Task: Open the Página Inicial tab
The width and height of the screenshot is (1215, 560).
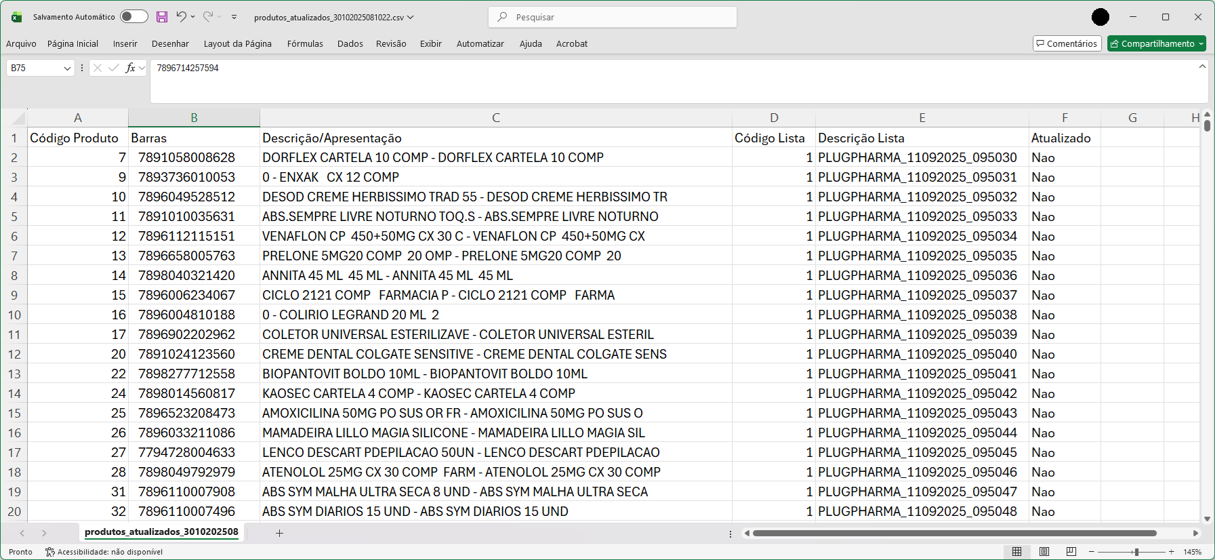Action: point(73,43)
